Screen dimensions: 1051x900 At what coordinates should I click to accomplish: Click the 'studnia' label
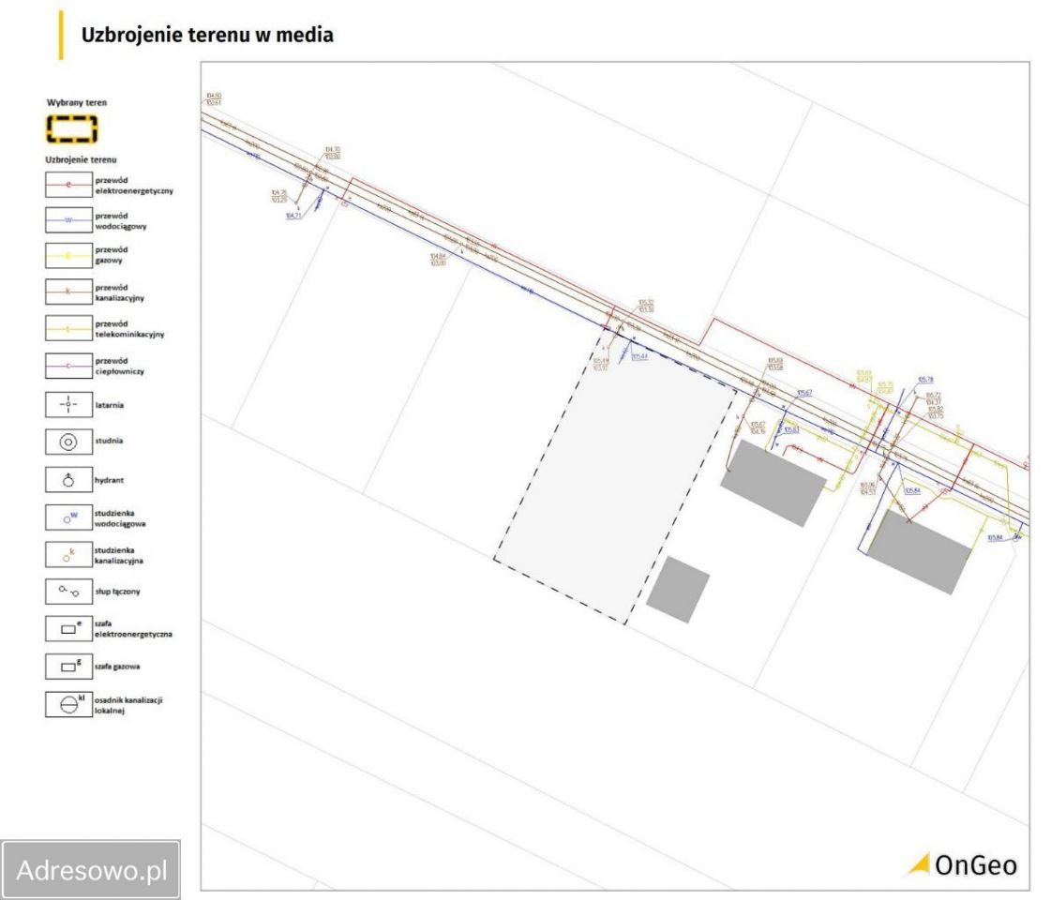click(109, 441)
